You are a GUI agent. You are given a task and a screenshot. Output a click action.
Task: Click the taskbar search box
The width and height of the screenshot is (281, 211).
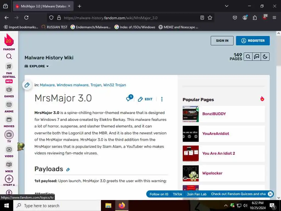coord(57,206)
